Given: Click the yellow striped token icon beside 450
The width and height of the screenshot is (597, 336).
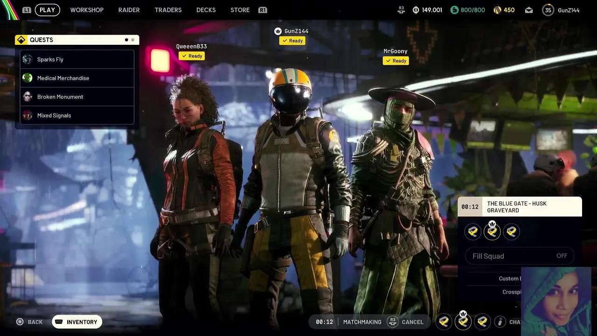Looking at the screenshot, I should click(497, 10).
